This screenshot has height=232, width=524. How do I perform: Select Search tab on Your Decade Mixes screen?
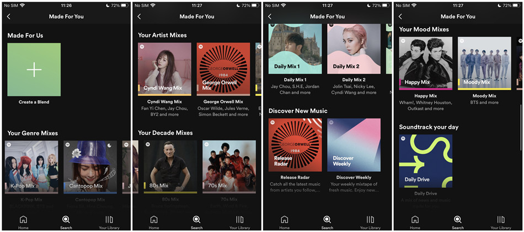196,223
